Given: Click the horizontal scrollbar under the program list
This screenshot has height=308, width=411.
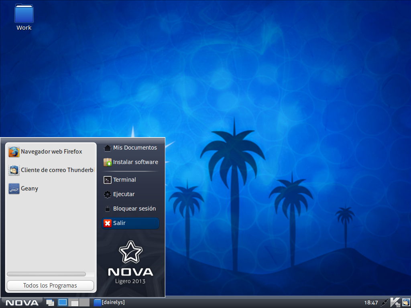Looking at the screenshot, I should (46, 274).
